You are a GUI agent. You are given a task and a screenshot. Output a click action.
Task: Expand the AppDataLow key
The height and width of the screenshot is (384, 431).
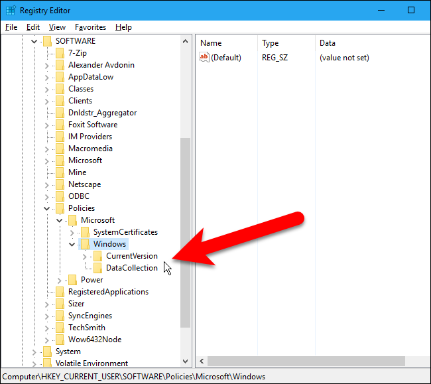(46, 78)
